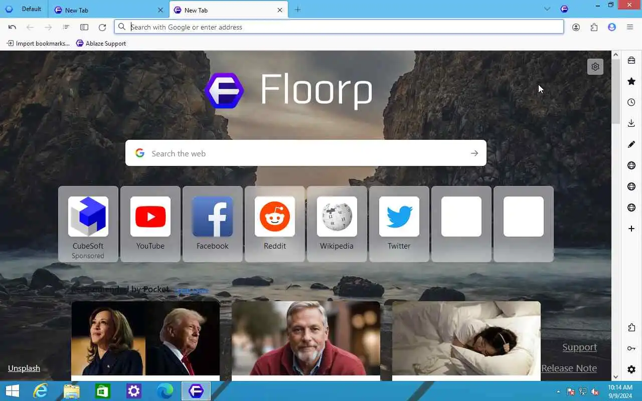The image size is (642, 401).
Task: Click the page scrollbar up arrow
Action: coord(616,54)
